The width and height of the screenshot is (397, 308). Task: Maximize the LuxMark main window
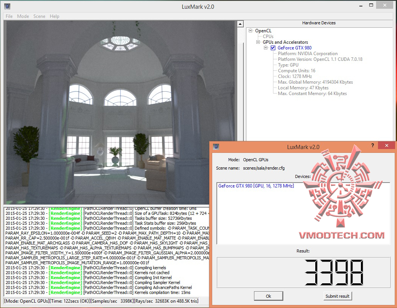(371, 5)
